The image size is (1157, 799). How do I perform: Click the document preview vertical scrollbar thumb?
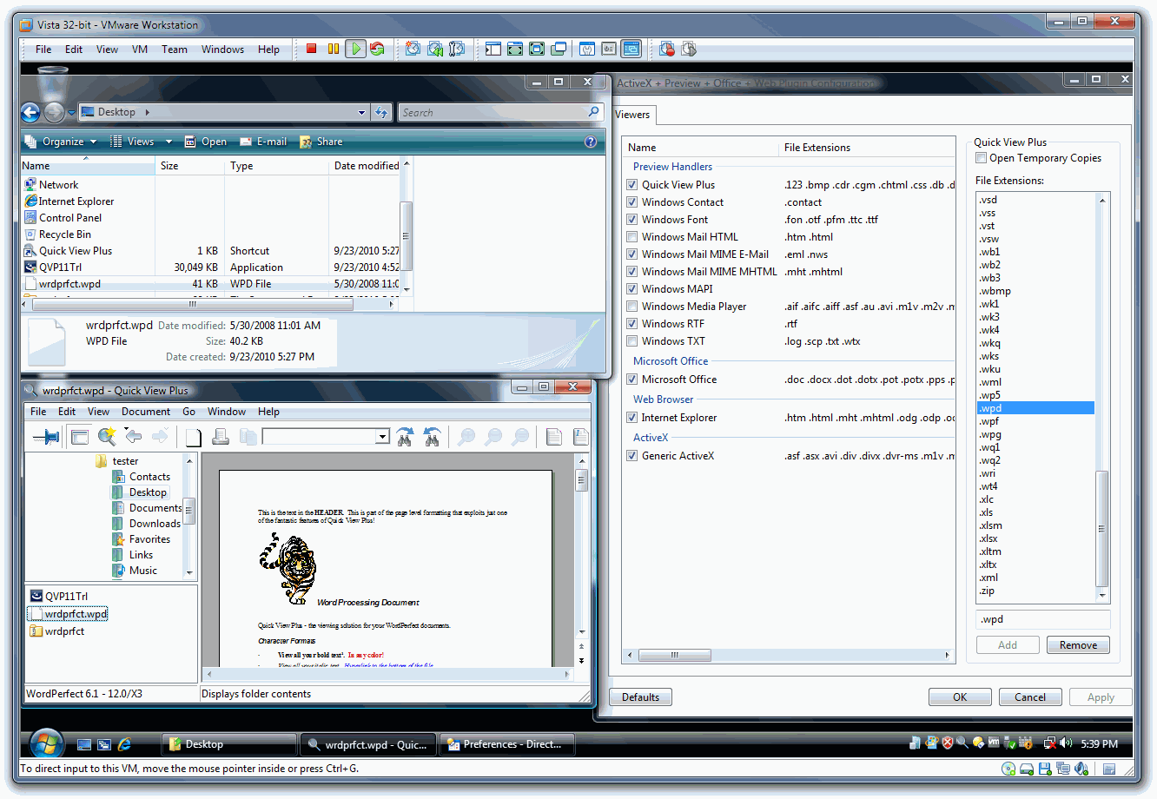click(x=582, y=480)
